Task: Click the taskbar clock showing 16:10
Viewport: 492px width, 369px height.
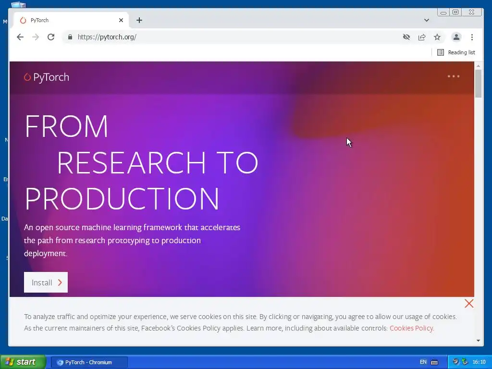Action: coord(479,362)
